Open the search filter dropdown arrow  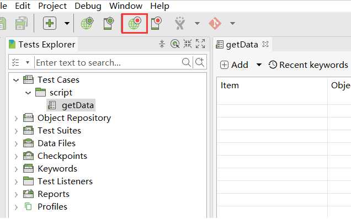(x=28, y=62)
